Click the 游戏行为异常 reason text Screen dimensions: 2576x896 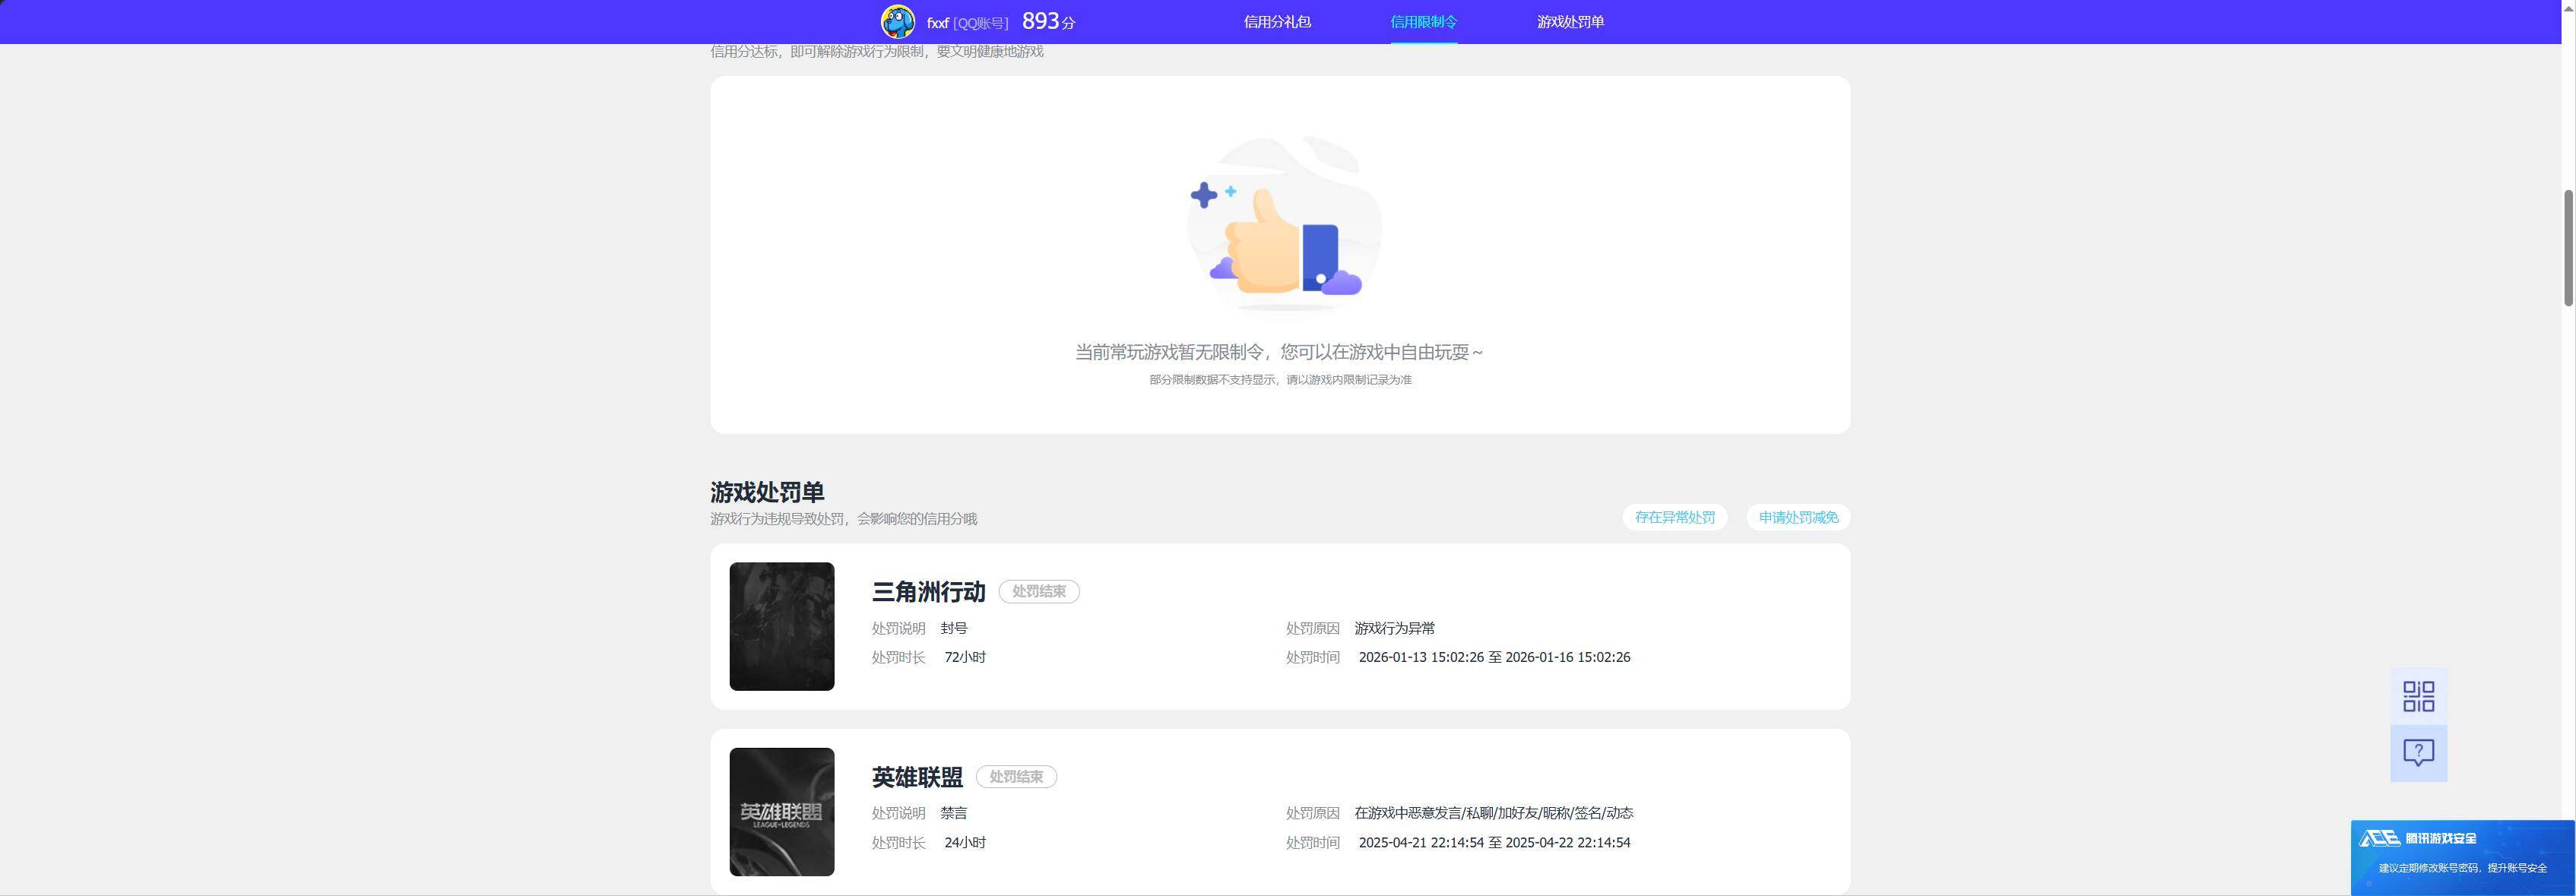1394,628
